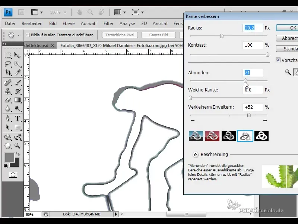
Task: Enable 'Bildlauf in allen Fenstern durchführen' checkbox
Action: point(28,35)
